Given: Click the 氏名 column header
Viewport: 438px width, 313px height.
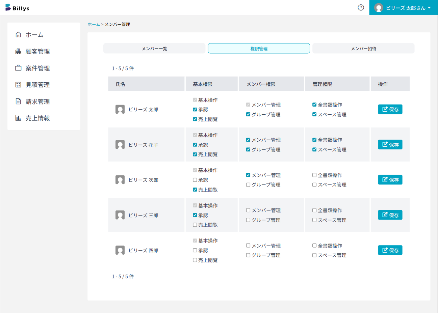Looking at the screenshot, I should point(146,84).
